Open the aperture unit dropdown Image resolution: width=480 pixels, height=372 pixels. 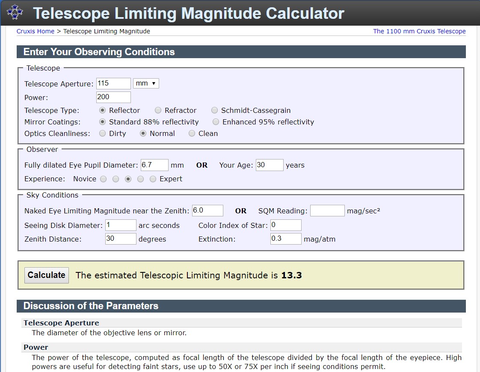[146, 83]
